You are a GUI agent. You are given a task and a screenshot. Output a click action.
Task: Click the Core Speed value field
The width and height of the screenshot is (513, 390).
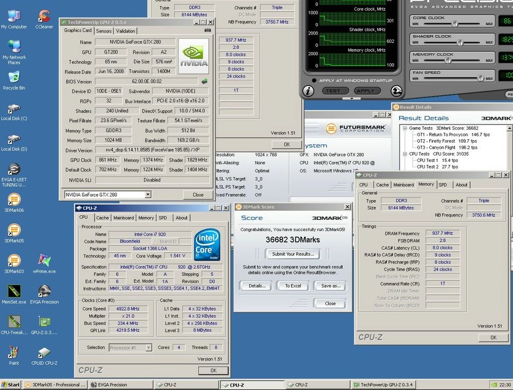[x=128, y=308]
